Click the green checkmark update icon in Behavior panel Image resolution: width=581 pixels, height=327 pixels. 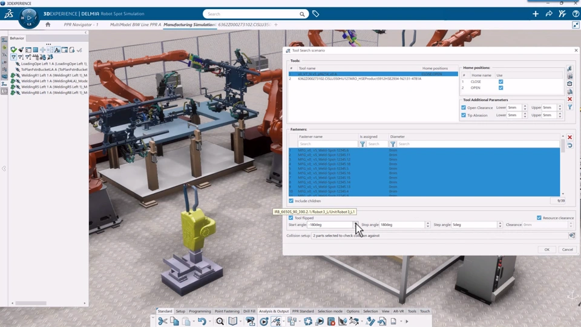coord(14,50)
